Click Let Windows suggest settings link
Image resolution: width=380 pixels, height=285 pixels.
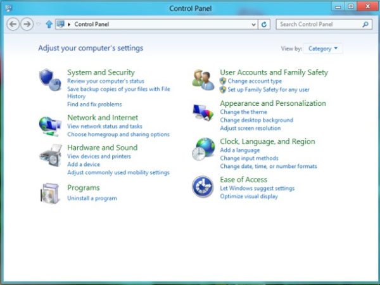click(x=257, y=188)
